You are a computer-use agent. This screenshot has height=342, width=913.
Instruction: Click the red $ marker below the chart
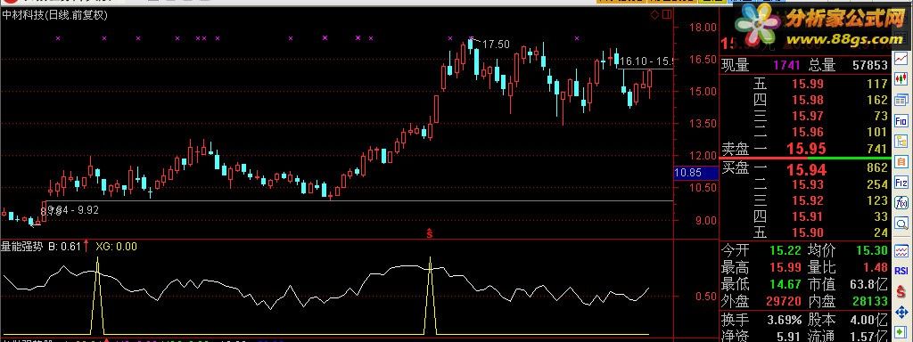[x=430, y=234]
